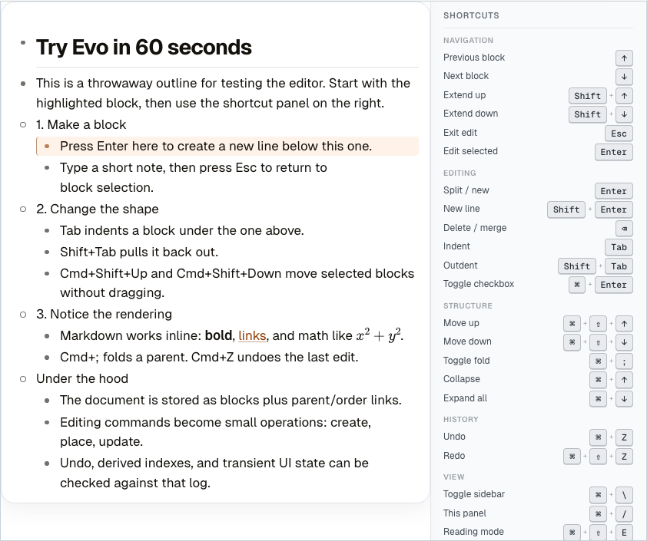
Task: Click the backslash key badge beside Toggle sidebar
Action: [624, 494]
